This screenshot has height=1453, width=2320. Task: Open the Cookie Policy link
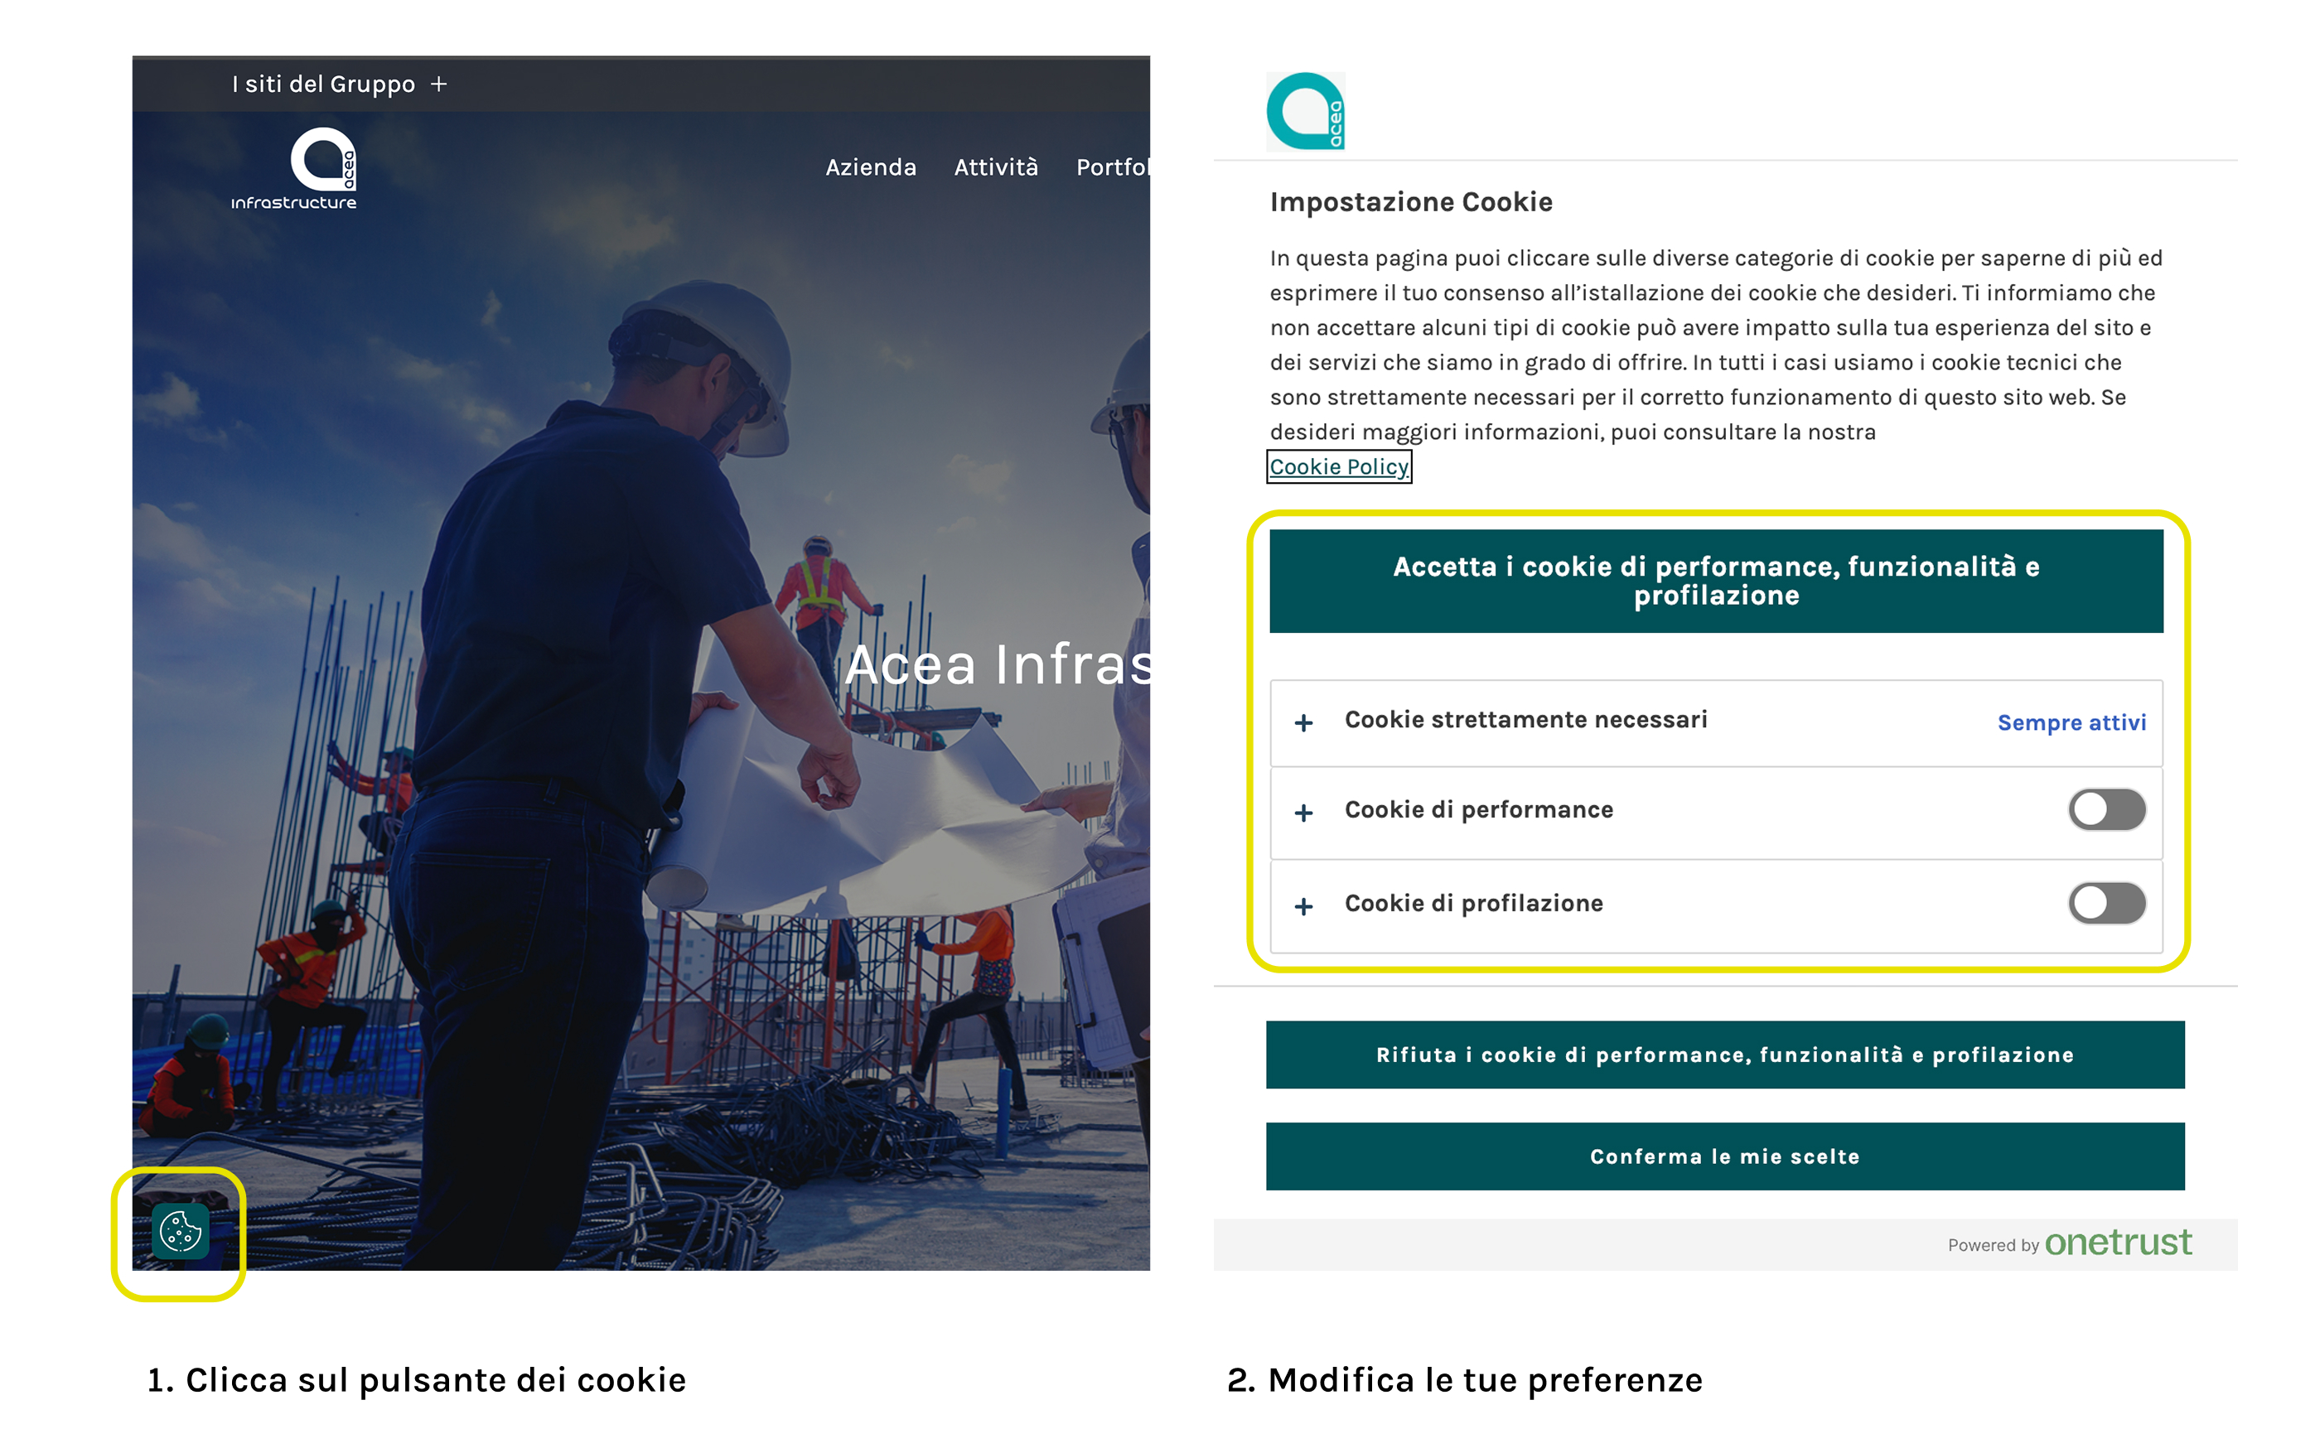click(1339, 467)
